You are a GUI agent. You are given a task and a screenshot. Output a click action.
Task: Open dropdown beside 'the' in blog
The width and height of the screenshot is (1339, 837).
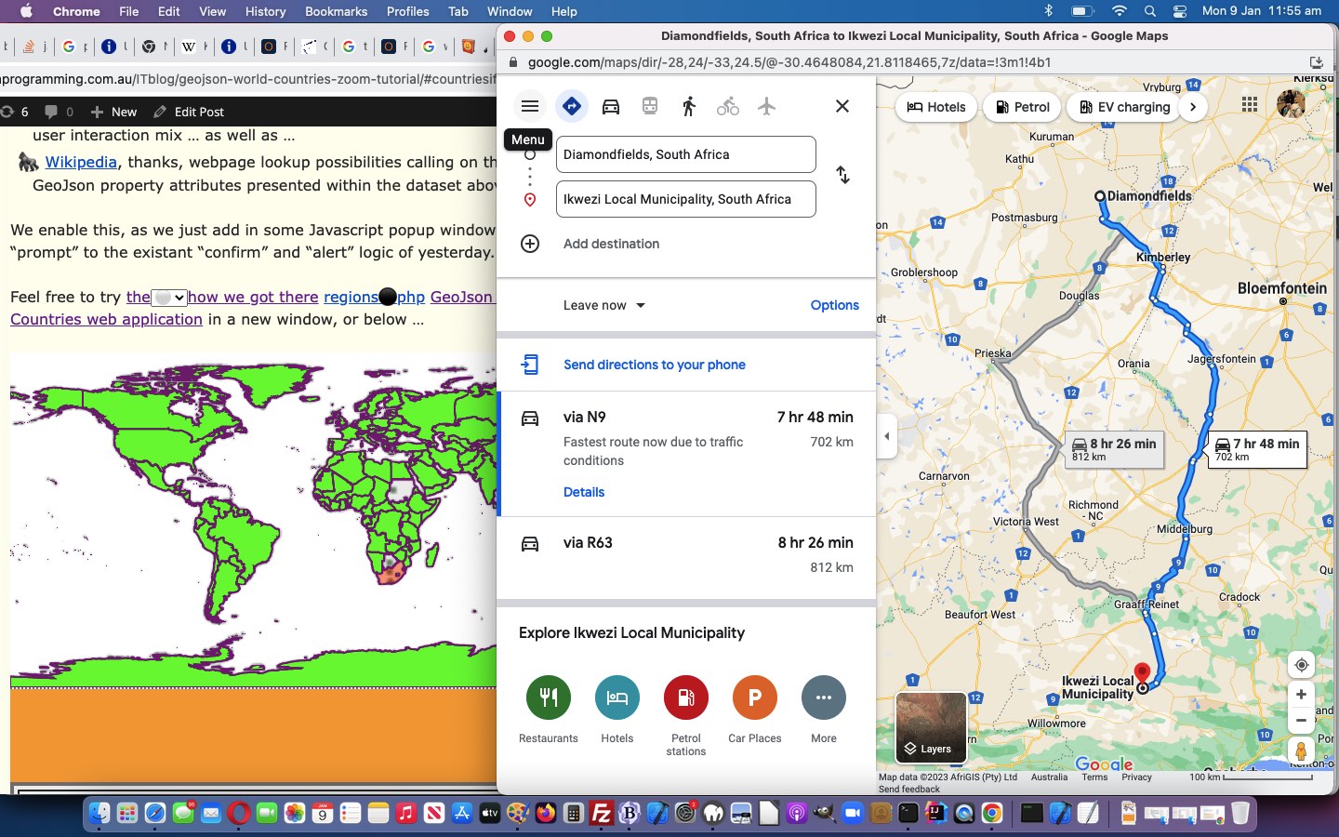169,298
